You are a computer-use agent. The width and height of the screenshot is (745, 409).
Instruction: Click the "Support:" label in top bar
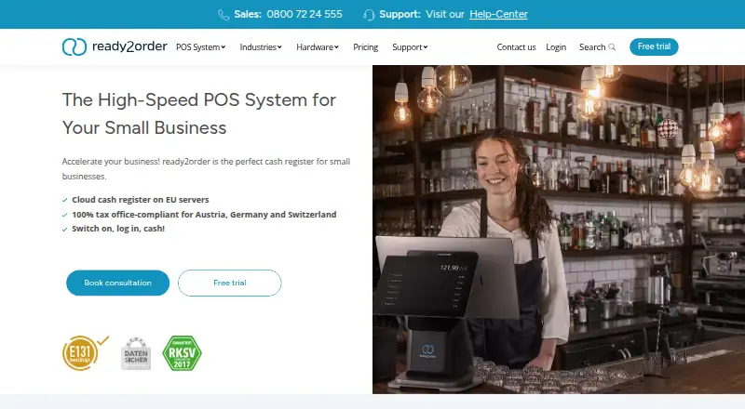click(400, 14)
